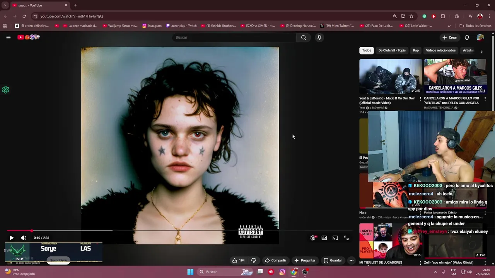Play the video with the play button
Viewport: 495px width, 278px height.
click(x=12, y=238)
